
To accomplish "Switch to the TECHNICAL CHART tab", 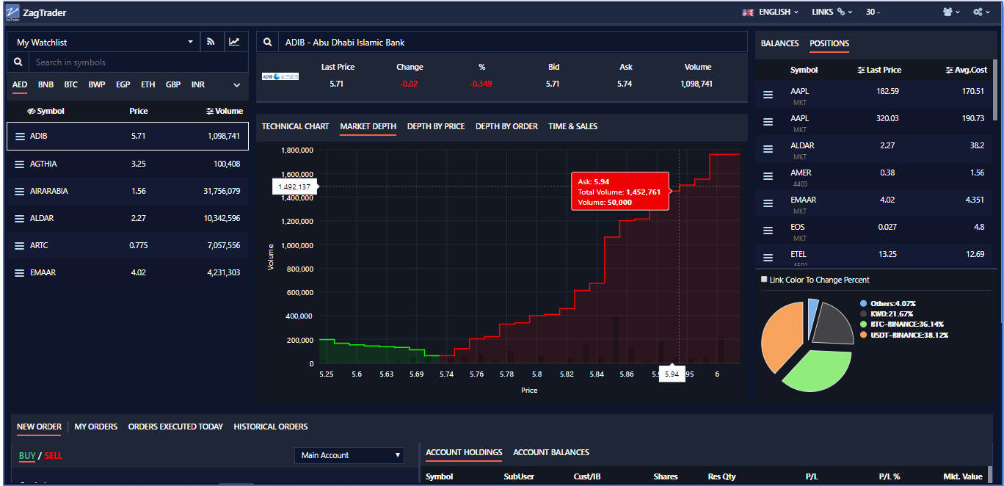I will pos(295,126).
